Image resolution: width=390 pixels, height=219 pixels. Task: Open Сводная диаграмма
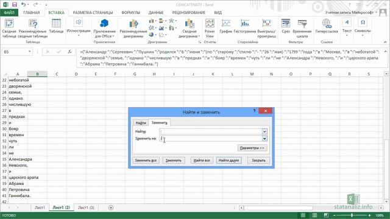[x=190, y=29]
